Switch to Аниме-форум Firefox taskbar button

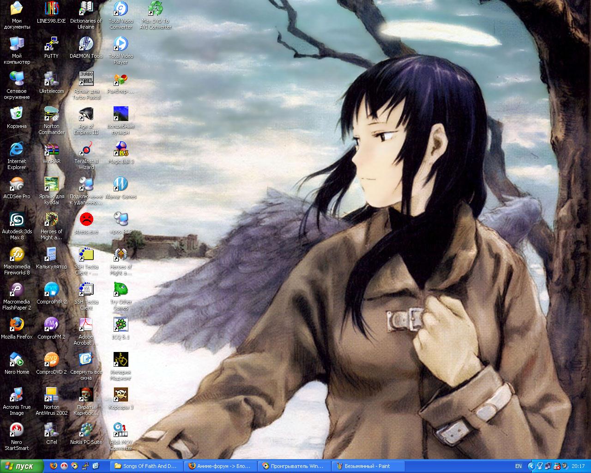220,466
